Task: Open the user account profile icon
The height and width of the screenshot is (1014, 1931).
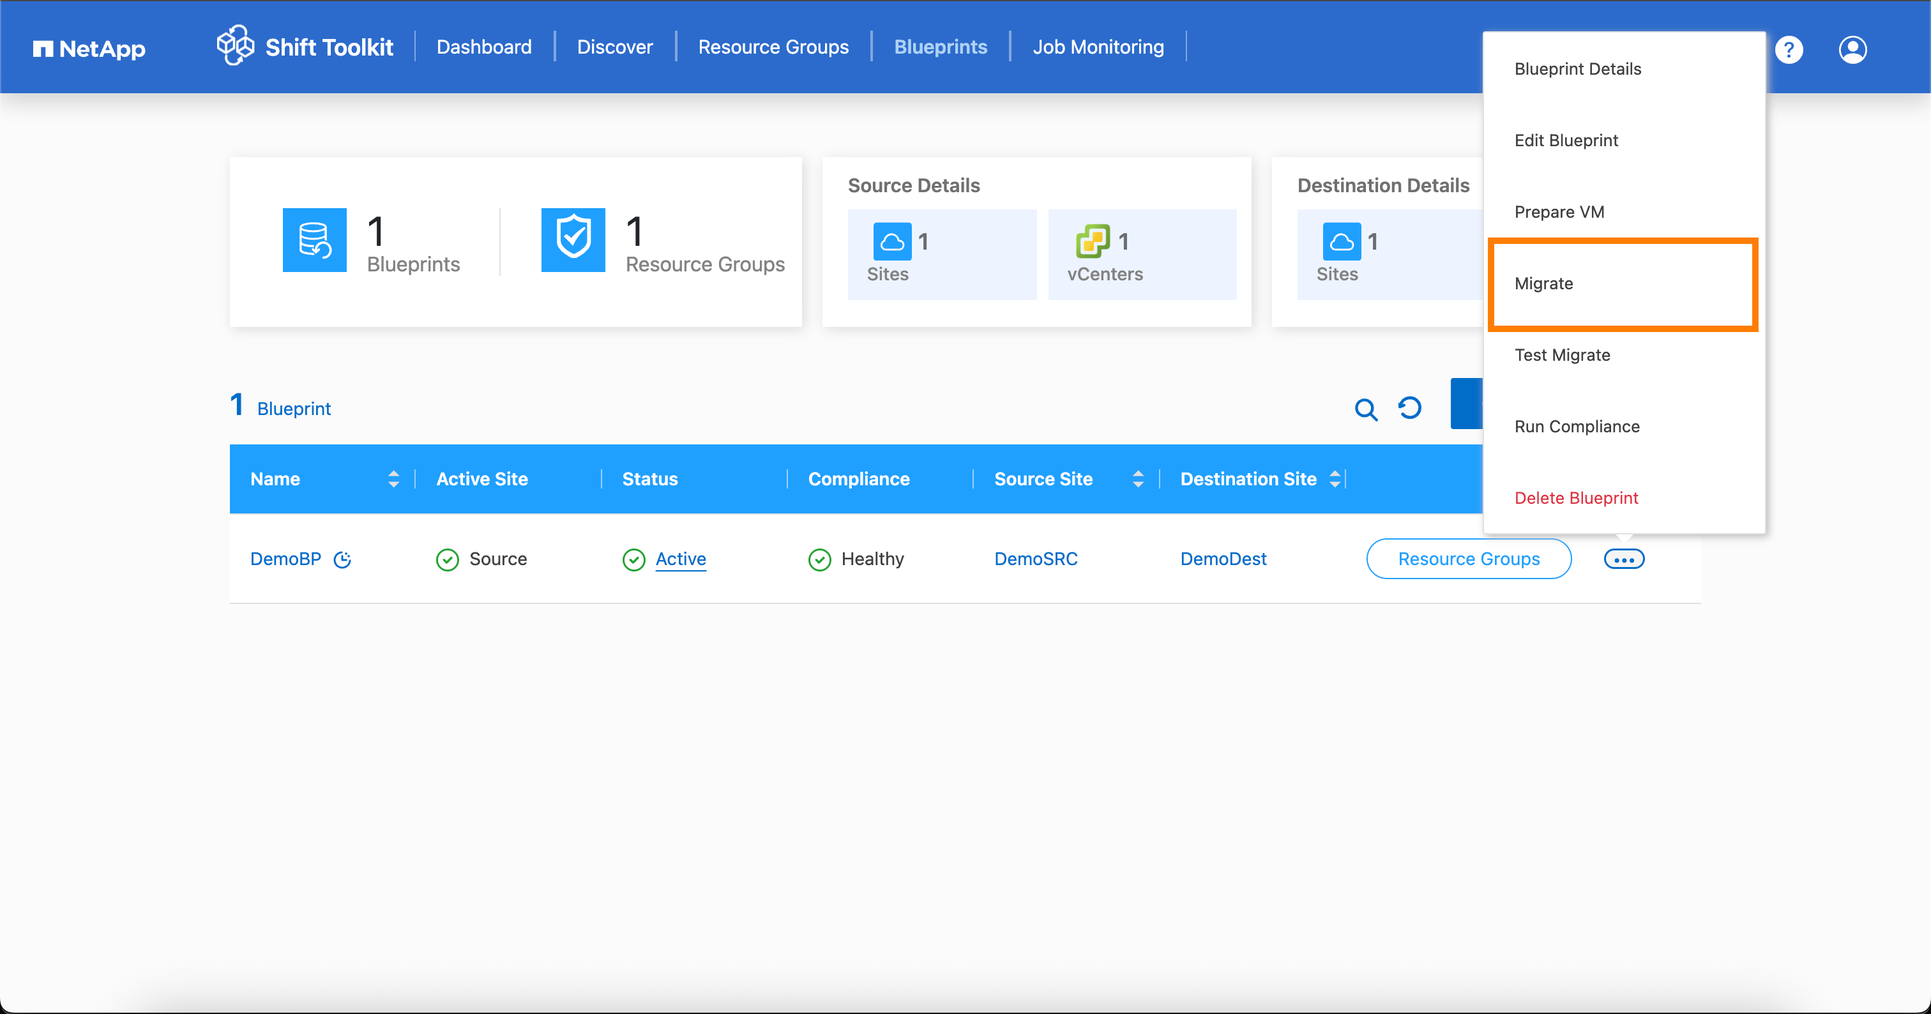Action: [x=1852, y=49]
